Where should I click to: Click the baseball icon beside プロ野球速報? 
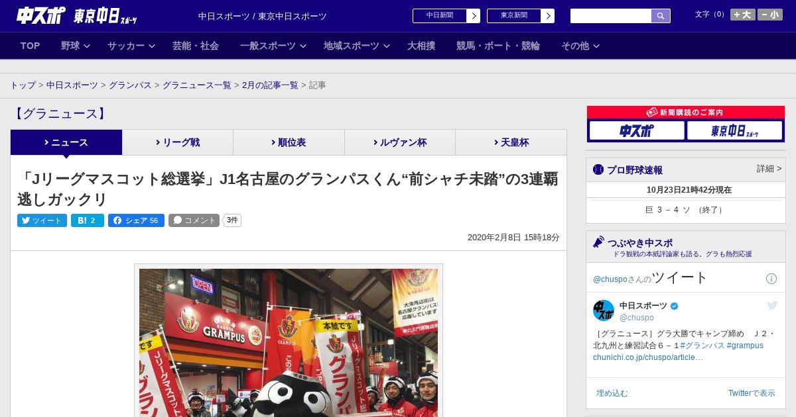coord(598,169)
